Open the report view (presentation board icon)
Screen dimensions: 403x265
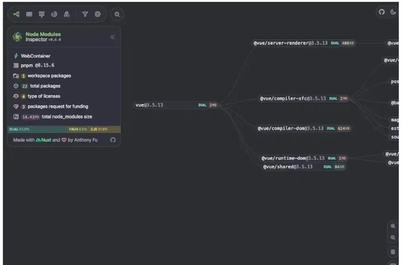[x=41, y=14]
